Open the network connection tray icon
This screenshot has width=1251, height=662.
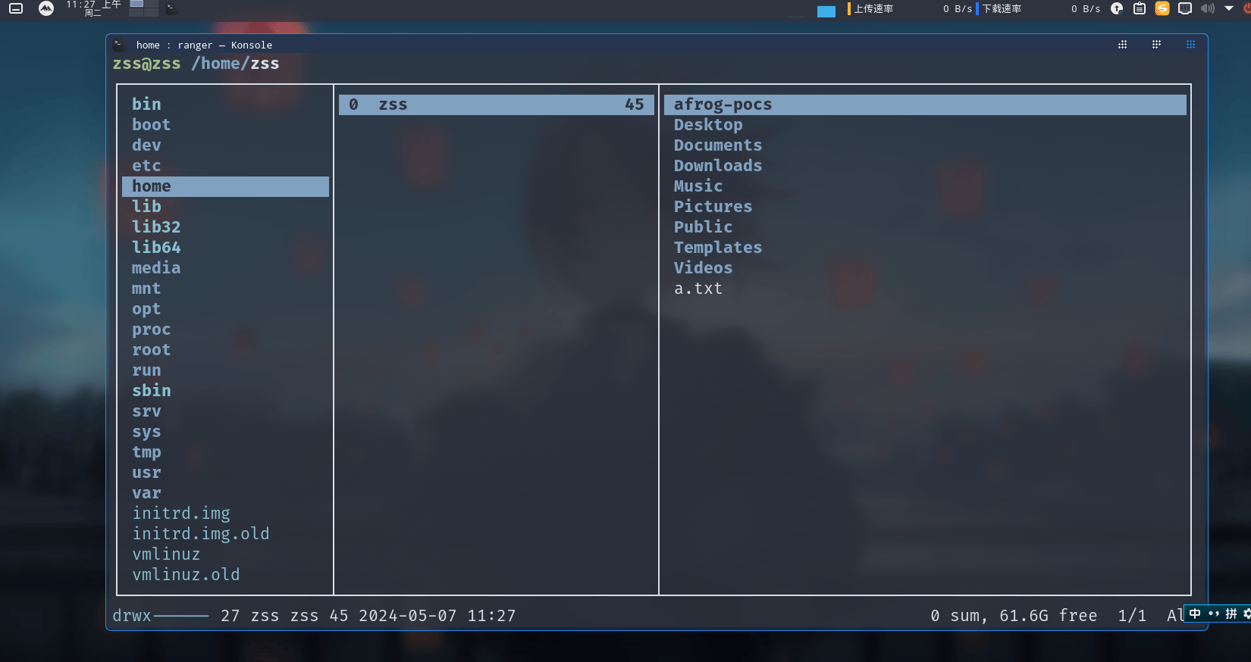click(1185, 8)
